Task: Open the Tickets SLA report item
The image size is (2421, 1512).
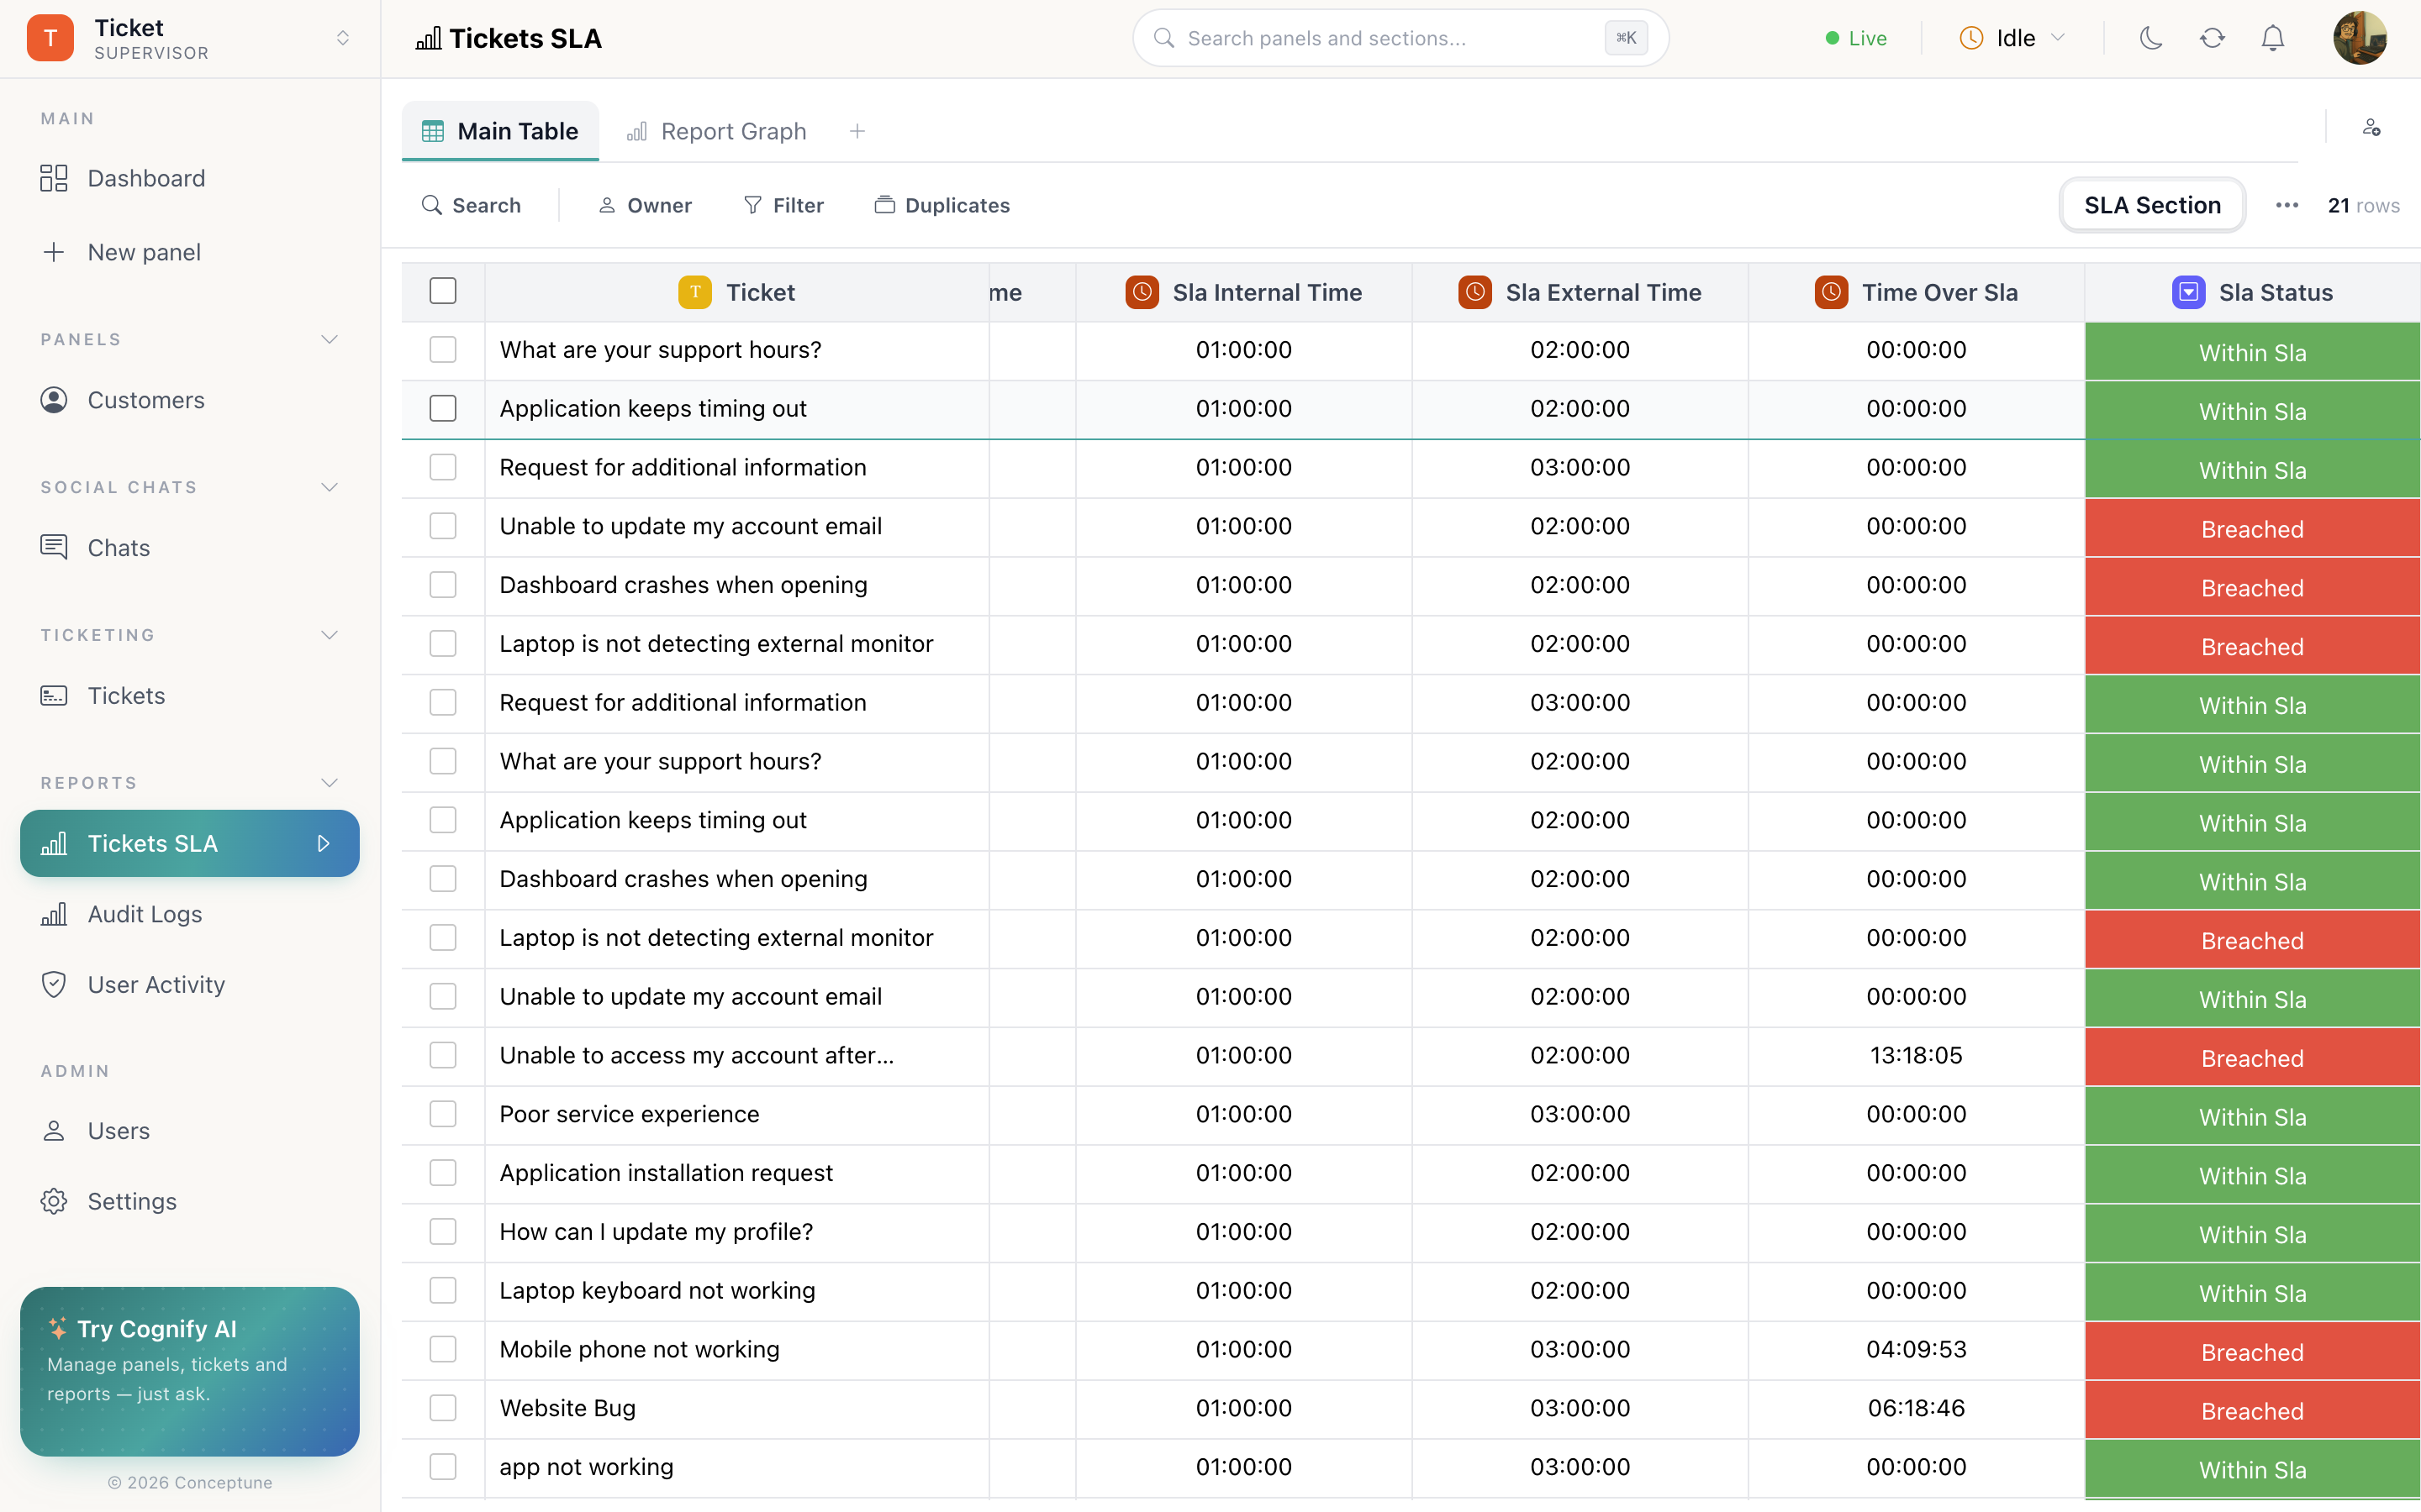Action: [x=189, y=843]
